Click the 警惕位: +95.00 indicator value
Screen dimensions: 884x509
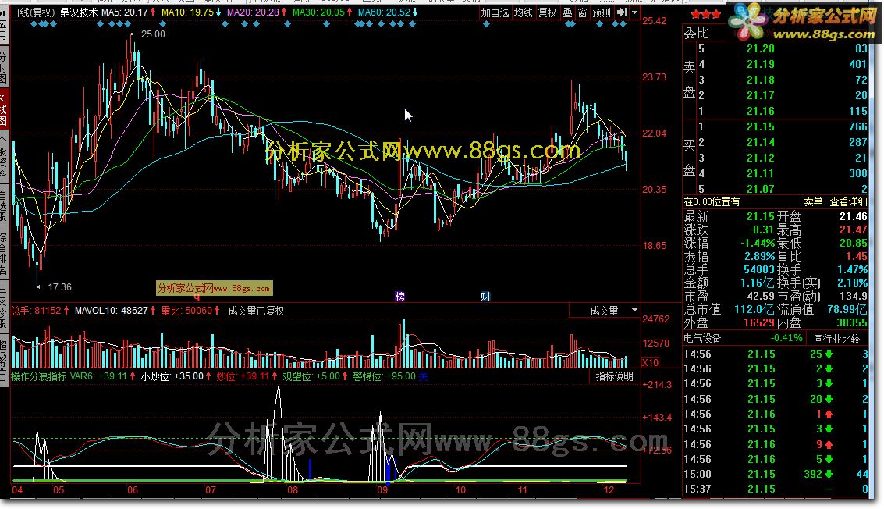pos(384,376)
